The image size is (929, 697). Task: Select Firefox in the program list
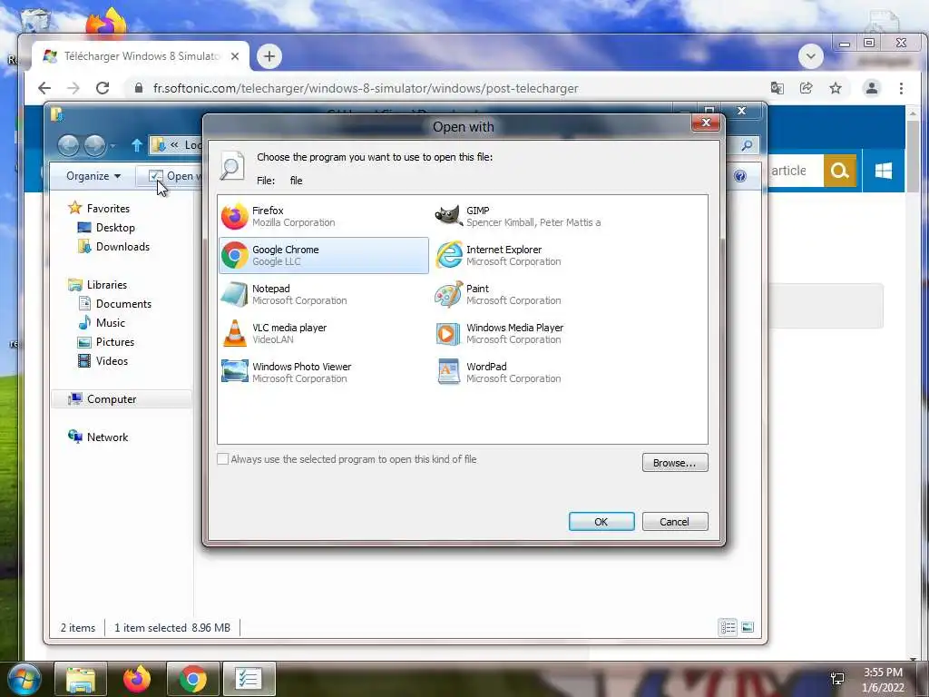324,216
